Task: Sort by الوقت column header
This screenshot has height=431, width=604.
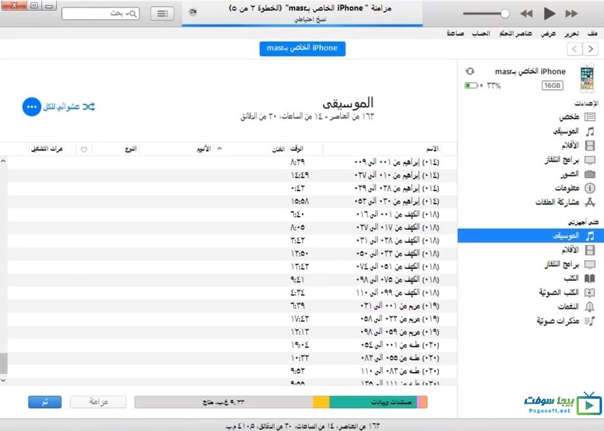Action: 297,149
